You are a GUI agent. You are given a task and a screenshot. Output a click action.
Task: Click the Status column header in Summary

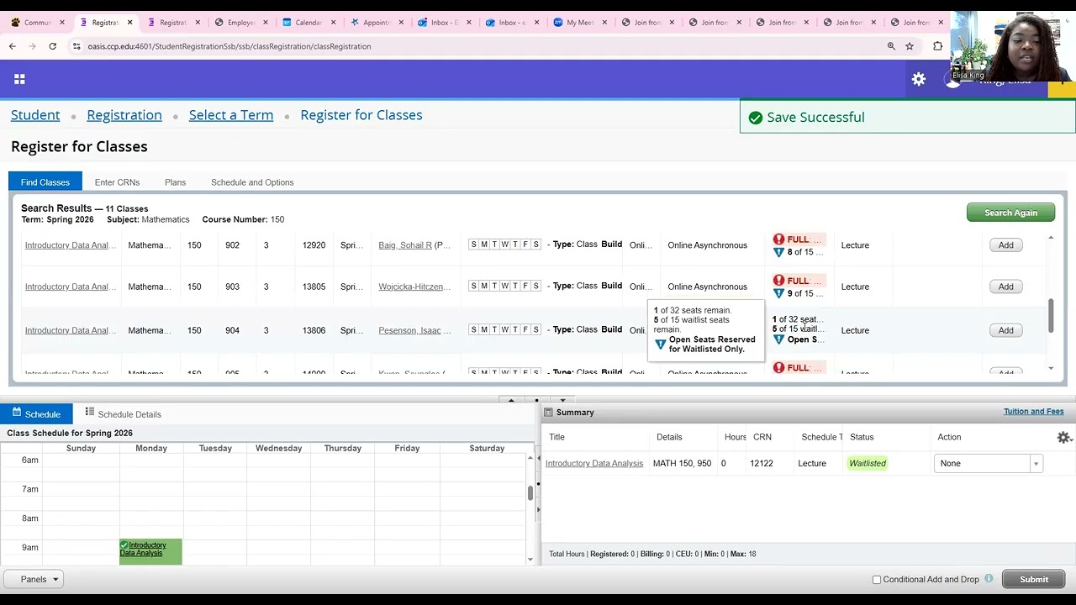(862, 437)
